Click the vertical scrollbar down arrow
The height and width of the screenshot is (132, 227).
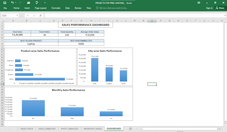coord(226,125)
